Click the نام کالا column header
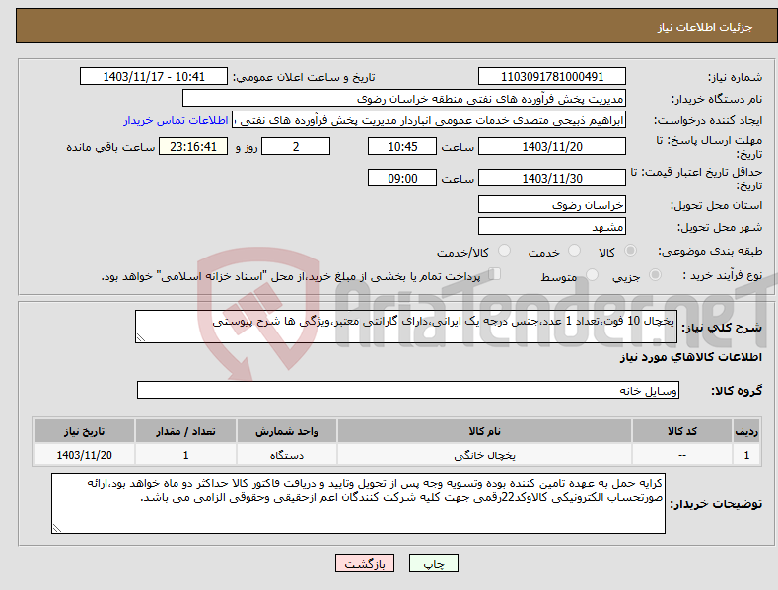Image resolution: width=778 pixels, height=590 pixels. 484,431
